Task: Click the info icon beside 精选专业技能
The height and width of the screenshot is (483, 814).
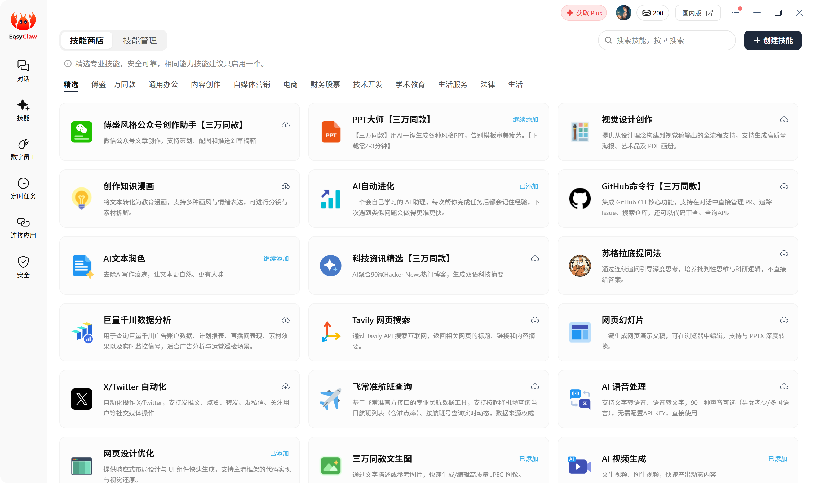Action: click(67, 64)
